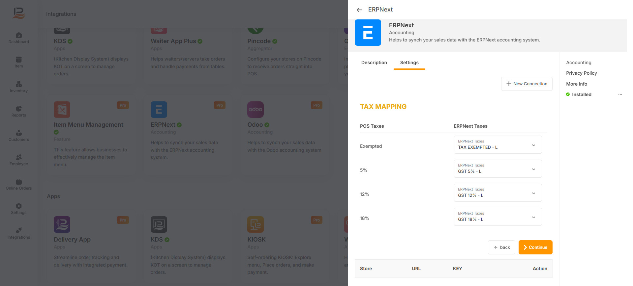Open the Employee sidebar section
The image size is (633, 286).
[19, 160]
